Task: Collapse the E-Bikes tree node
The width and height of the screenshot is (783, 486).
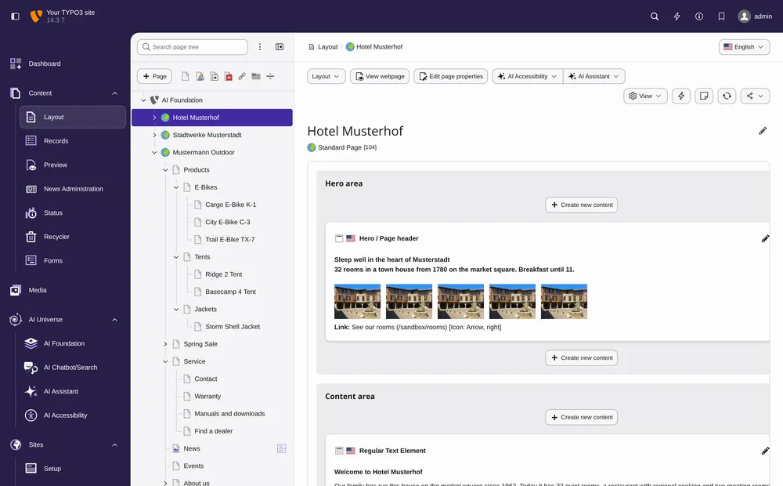Action: click(176, 187)
